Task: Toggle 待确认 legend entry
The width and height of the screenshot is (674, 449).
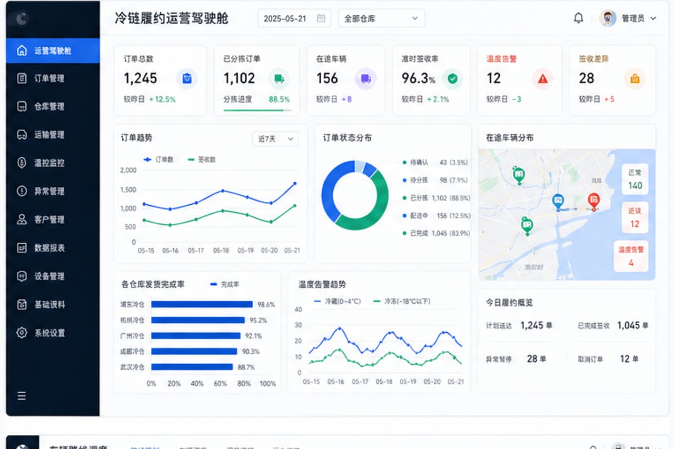Action: coord(435,163)
